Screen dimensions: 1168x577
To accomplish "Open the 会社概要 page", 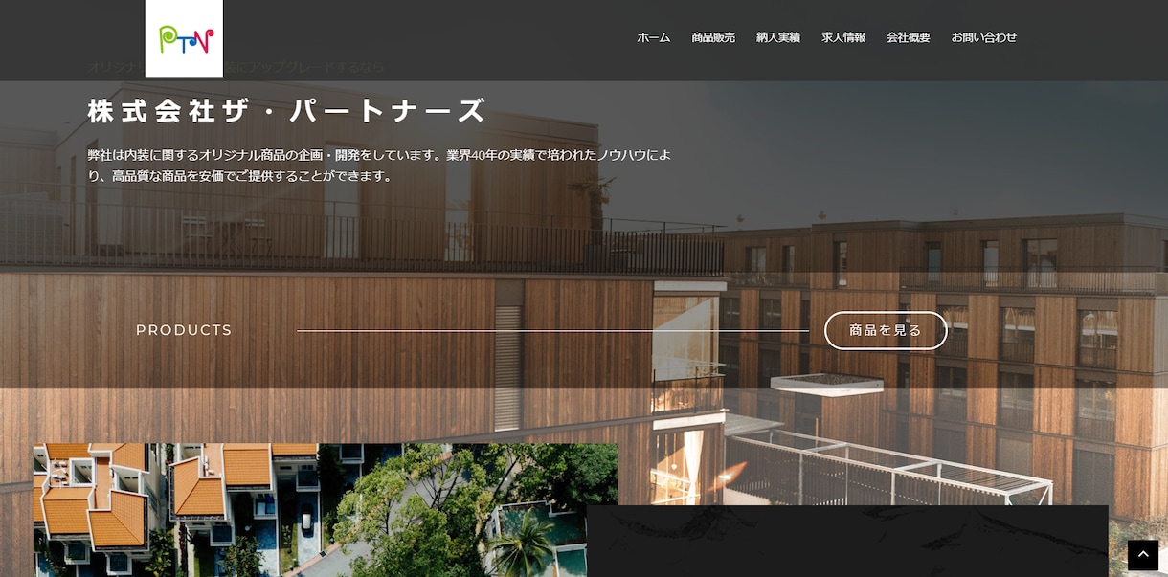I will (x=909, y=38).
